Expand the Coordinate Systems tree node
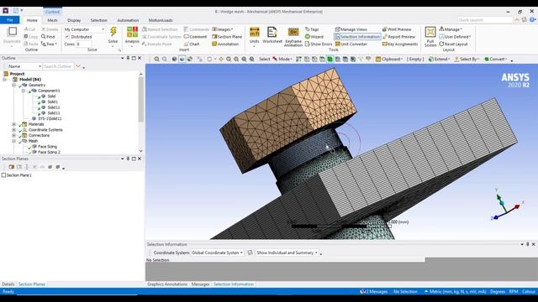538x302 pixels. tap(14, 130)
